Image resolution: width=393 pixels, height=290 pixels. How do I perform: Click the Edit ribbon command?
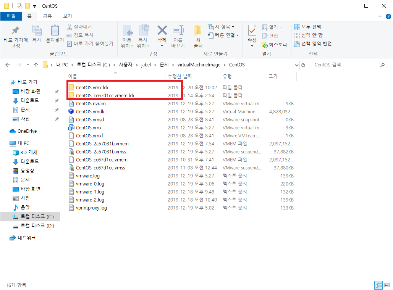tap(270, 36)
